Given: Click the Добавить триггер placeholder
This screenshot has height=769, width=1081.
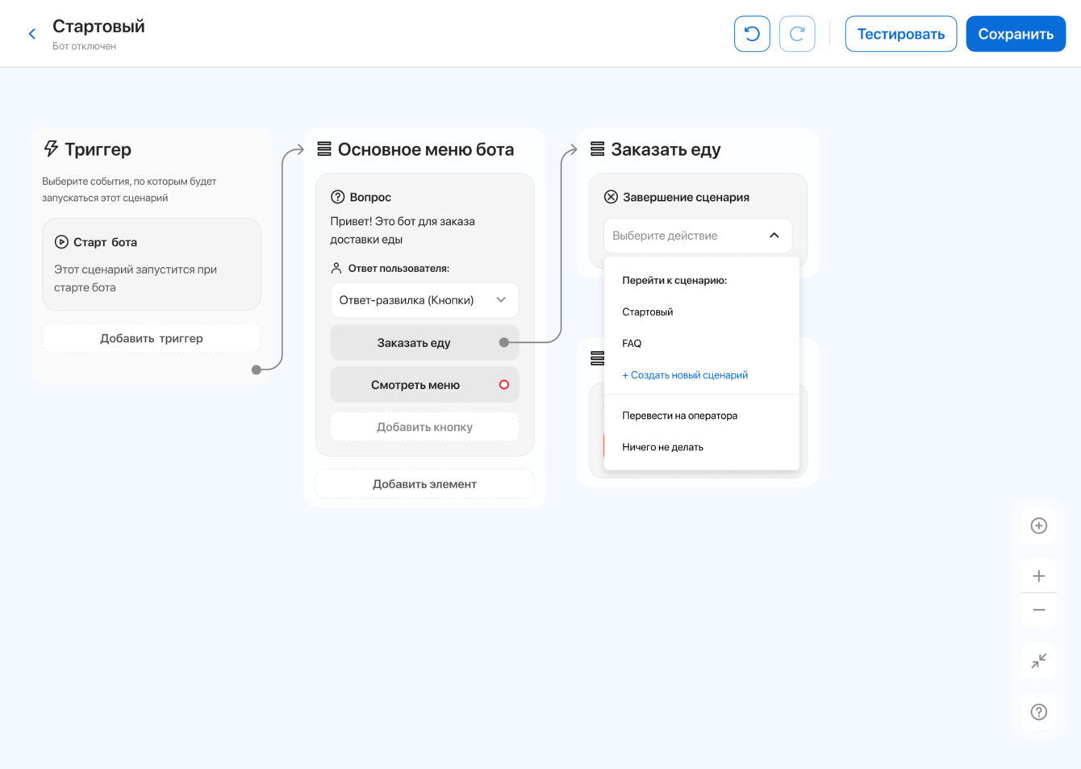Looking at the screenshot, I should [x=152, y=338].
